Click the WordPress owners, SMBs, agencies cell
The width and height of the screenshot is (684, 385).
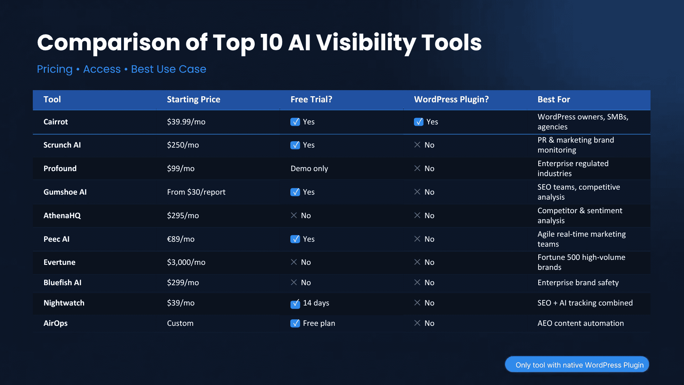tap(583, 122)
